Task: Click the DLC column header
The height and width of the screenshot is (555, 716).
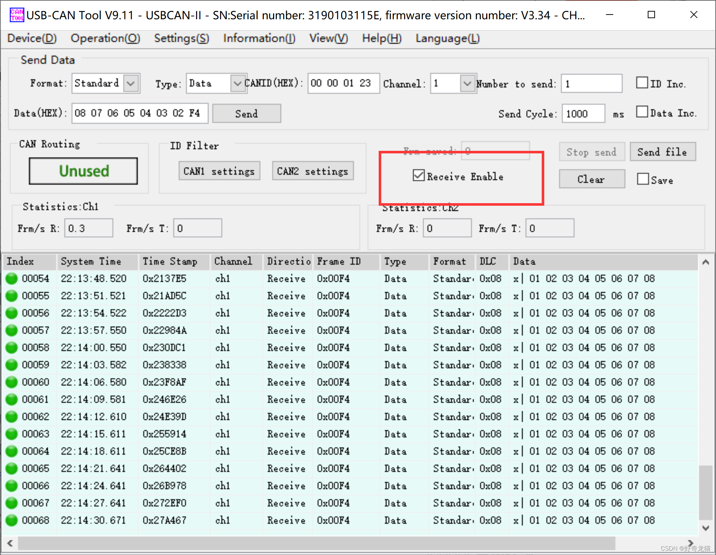Action: [492, 261]
